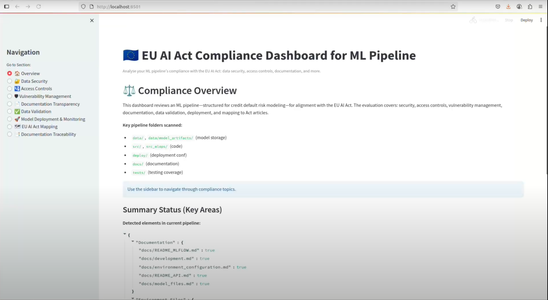Collapse the root JSON object arrow
Viewport: 548px width, 300px height.
click(x=125, y=234)
